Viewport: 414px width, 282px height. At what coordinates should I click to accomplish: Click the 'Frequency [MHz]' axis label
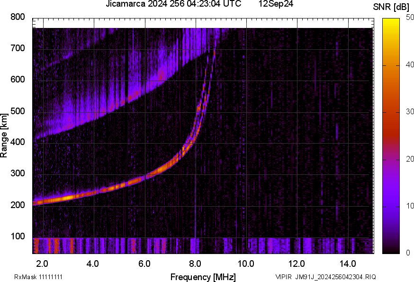(x=203, y=277)
